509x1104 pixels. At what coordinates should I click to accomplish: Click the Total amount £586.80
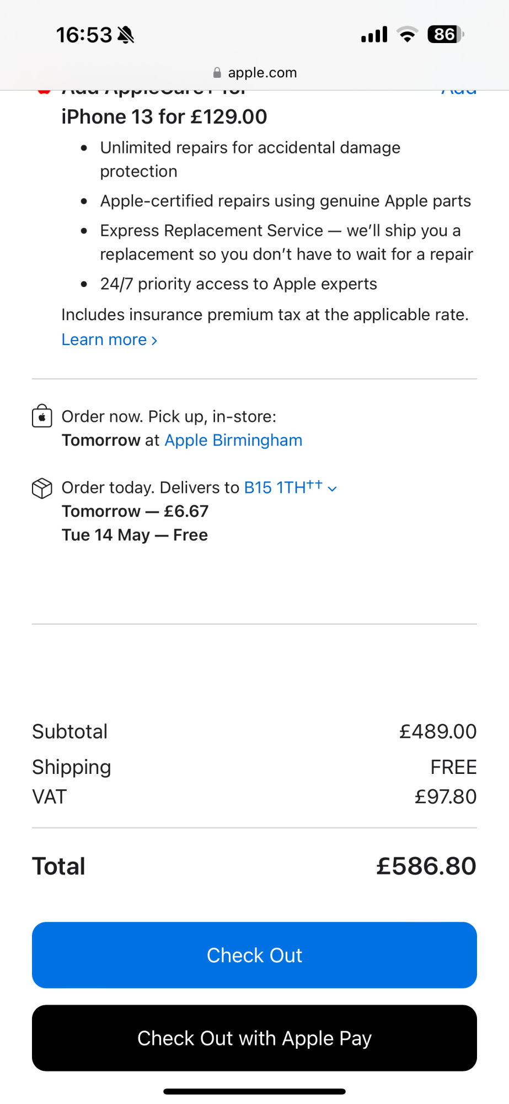coord(426,867)
